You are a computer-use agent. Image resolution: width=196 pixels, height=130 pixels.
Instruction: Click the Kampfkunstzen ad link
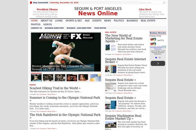click(x=156, y=48)
